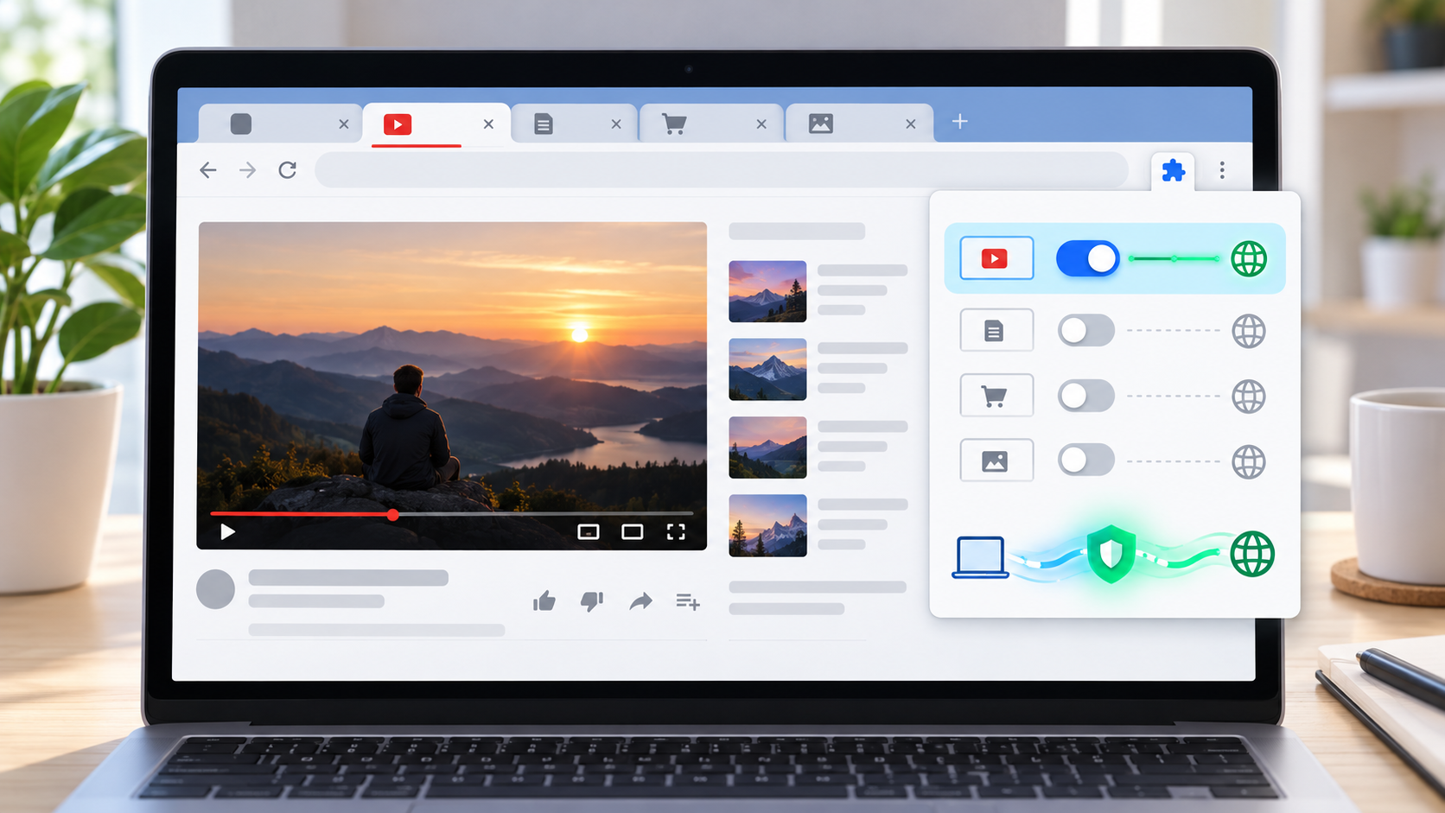
Task: Enable miniplayer mode on video
Action: [589, 531]
